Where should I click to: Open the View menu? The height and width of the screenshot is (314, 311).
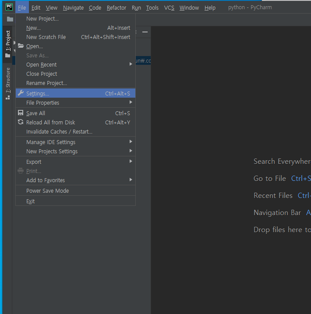tap(51, 7)
